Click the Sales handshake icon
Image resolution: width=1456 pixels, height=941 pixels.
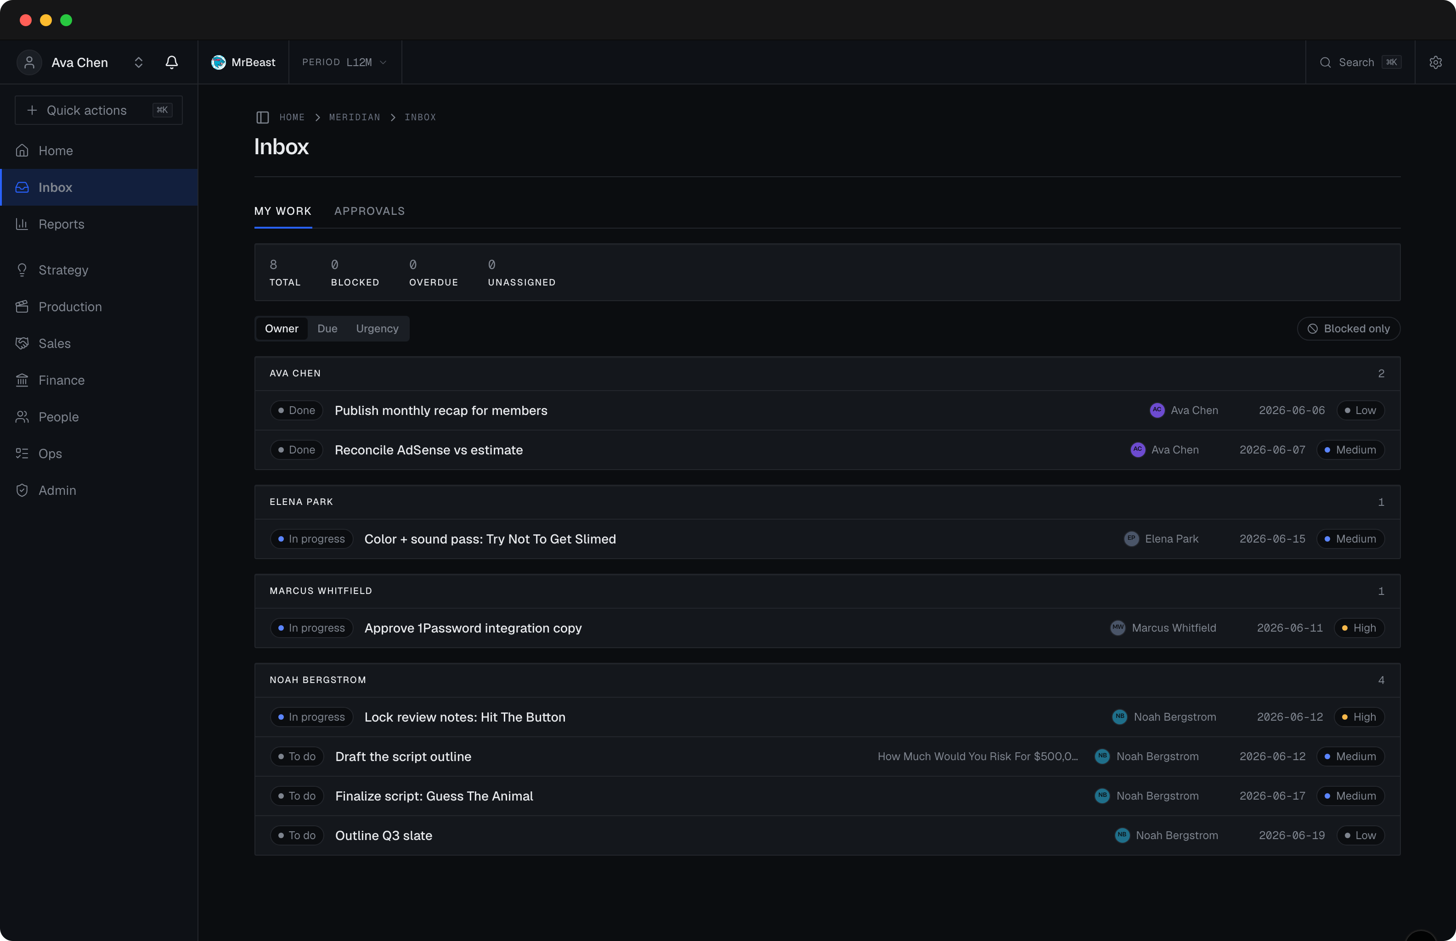[22, 343]
